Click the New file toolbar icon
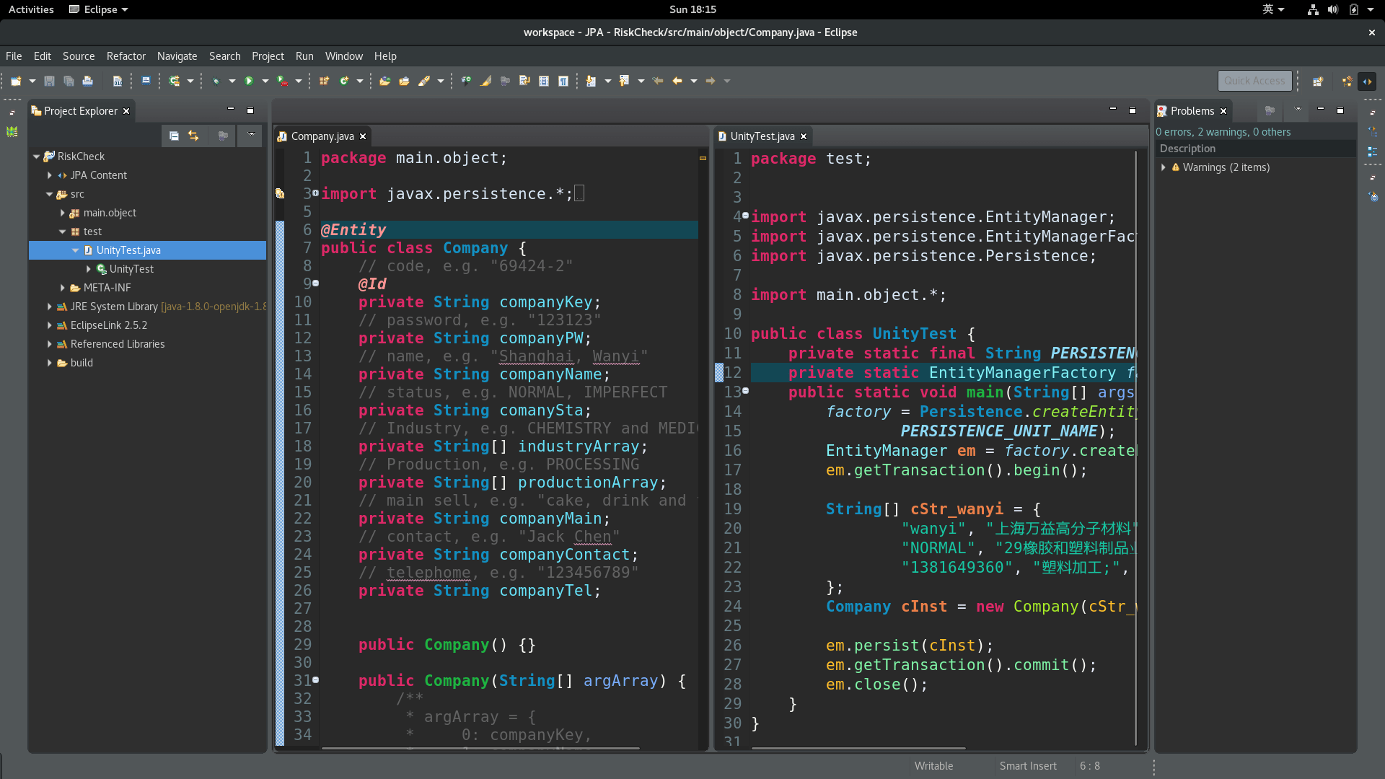The image size is (1385, 779). 16,81
